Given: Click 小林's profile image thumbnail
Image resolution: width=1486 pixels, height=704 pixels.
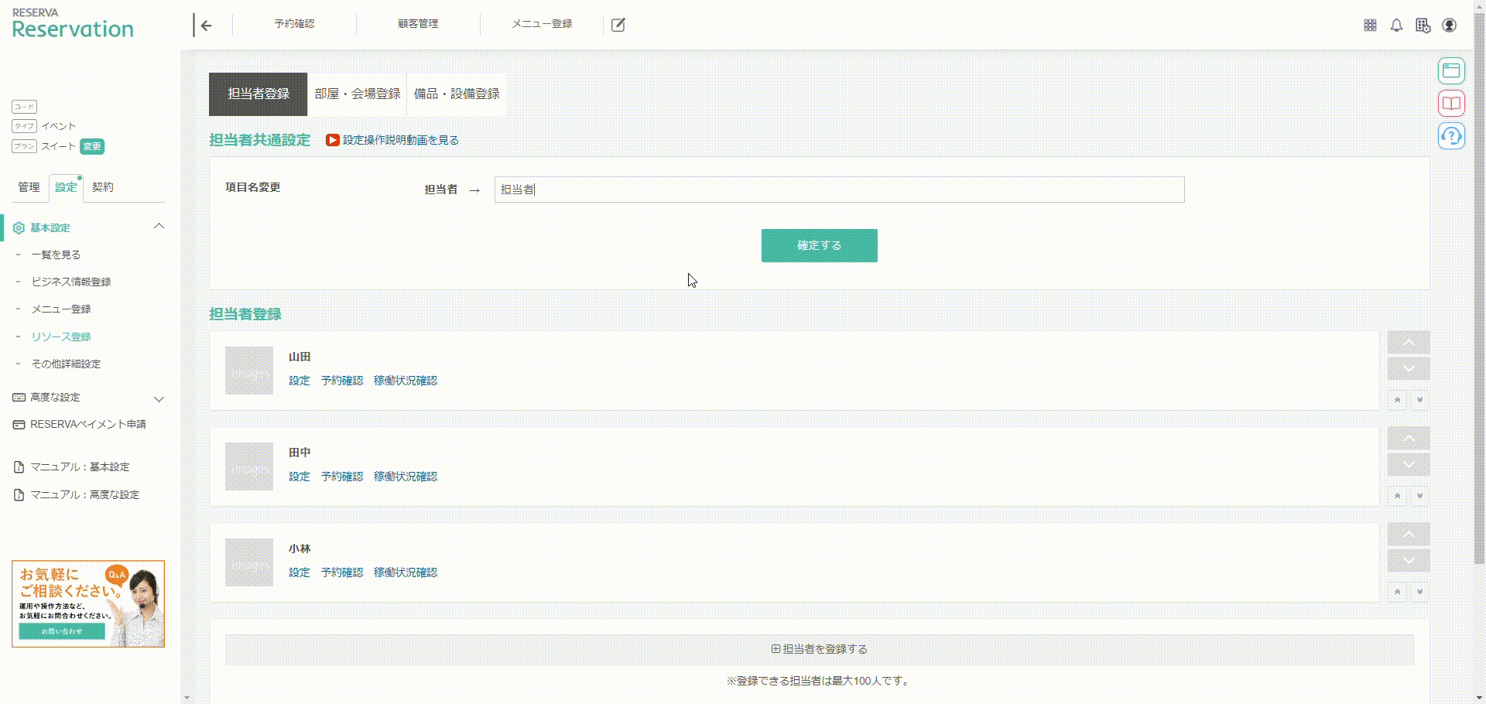Looking at the screenshot, I should click(249, 562).
